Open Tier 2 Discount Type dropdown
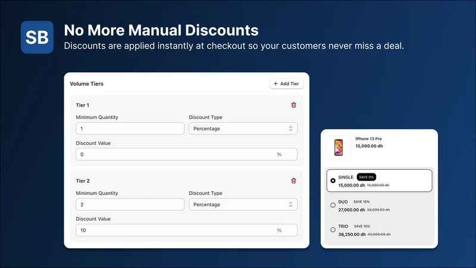Viewport: 476px width, 268px height. coord(243,204)
